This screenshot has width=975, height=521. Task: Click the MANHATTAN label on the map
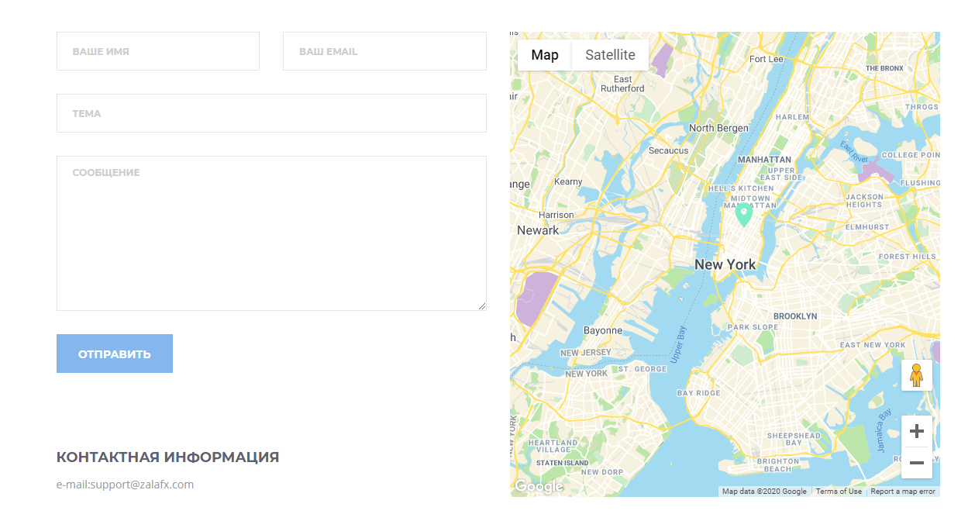(764, 160)
